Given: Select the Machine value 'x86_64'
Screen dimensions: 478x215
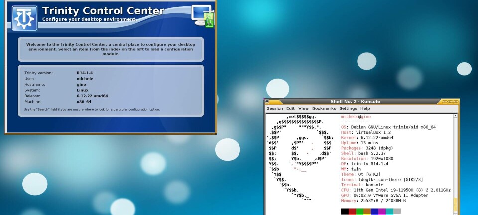Looking at the screenshot, I should [84, 102].
